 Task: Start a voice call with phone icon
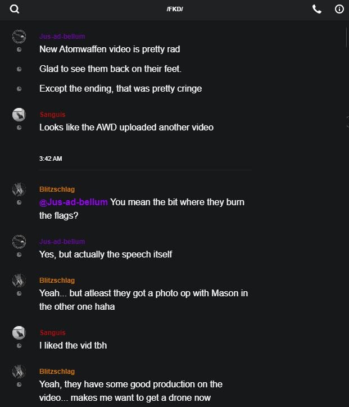click(317, 9)
